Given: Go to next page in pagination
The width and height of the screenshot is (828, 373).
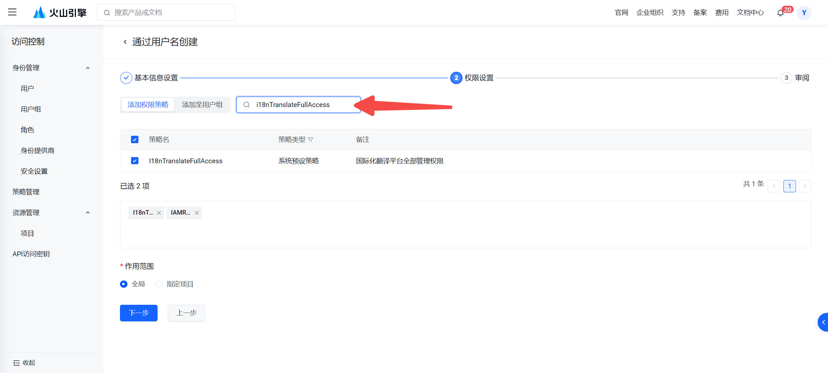Looking at the screenshot, I should pyautogui.click(x=805, y=186).
